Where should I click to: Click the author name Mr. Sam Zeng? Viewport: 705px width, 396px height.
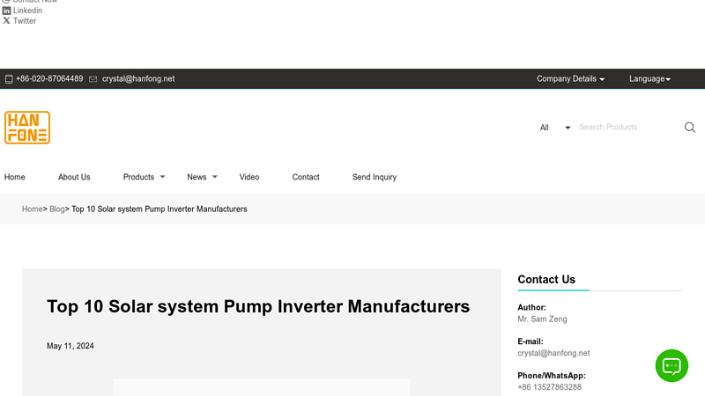(542, 319)
